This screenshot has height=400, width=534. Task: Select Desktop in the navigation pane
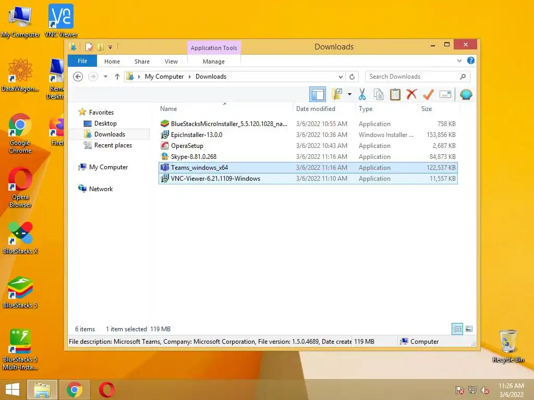click(x=105, y=123)
